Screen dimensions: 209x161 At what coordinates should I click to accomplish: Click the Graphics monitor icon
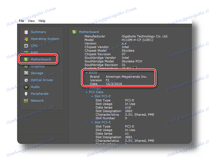[x=26, y=66]
